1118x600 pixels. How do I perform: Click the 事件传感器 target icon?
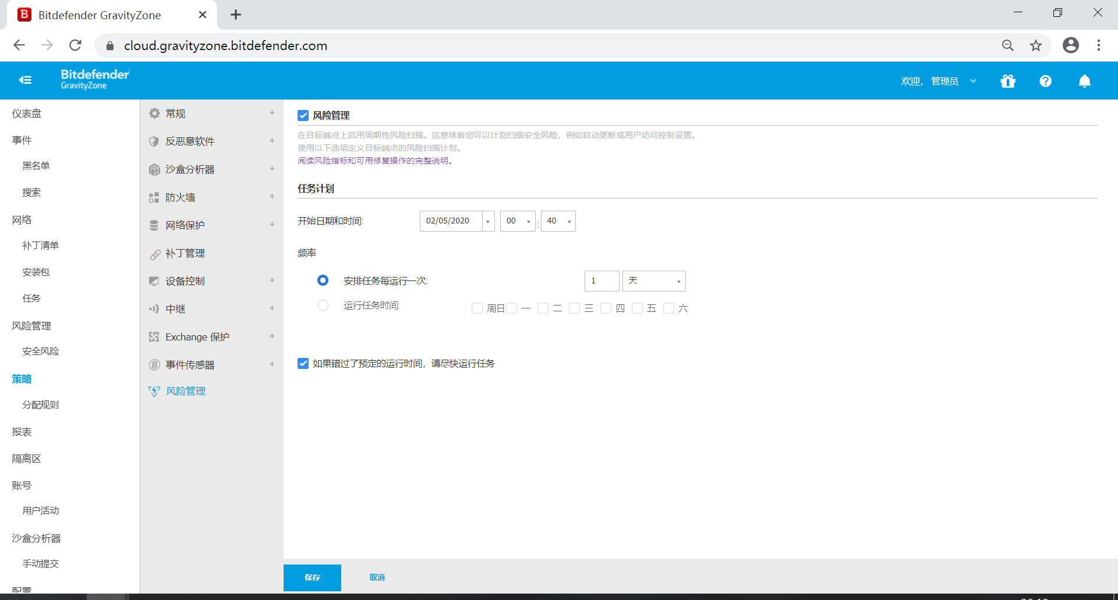pos(154,365)
